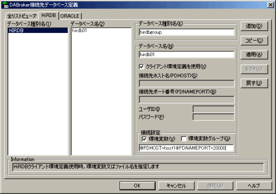276x194 pixels.
Task: Click the 削除(R) button
Action: point(254,69)
